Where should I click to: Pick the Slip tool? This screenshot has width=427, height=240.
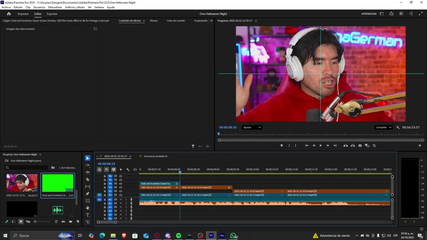tap(88, 187)
